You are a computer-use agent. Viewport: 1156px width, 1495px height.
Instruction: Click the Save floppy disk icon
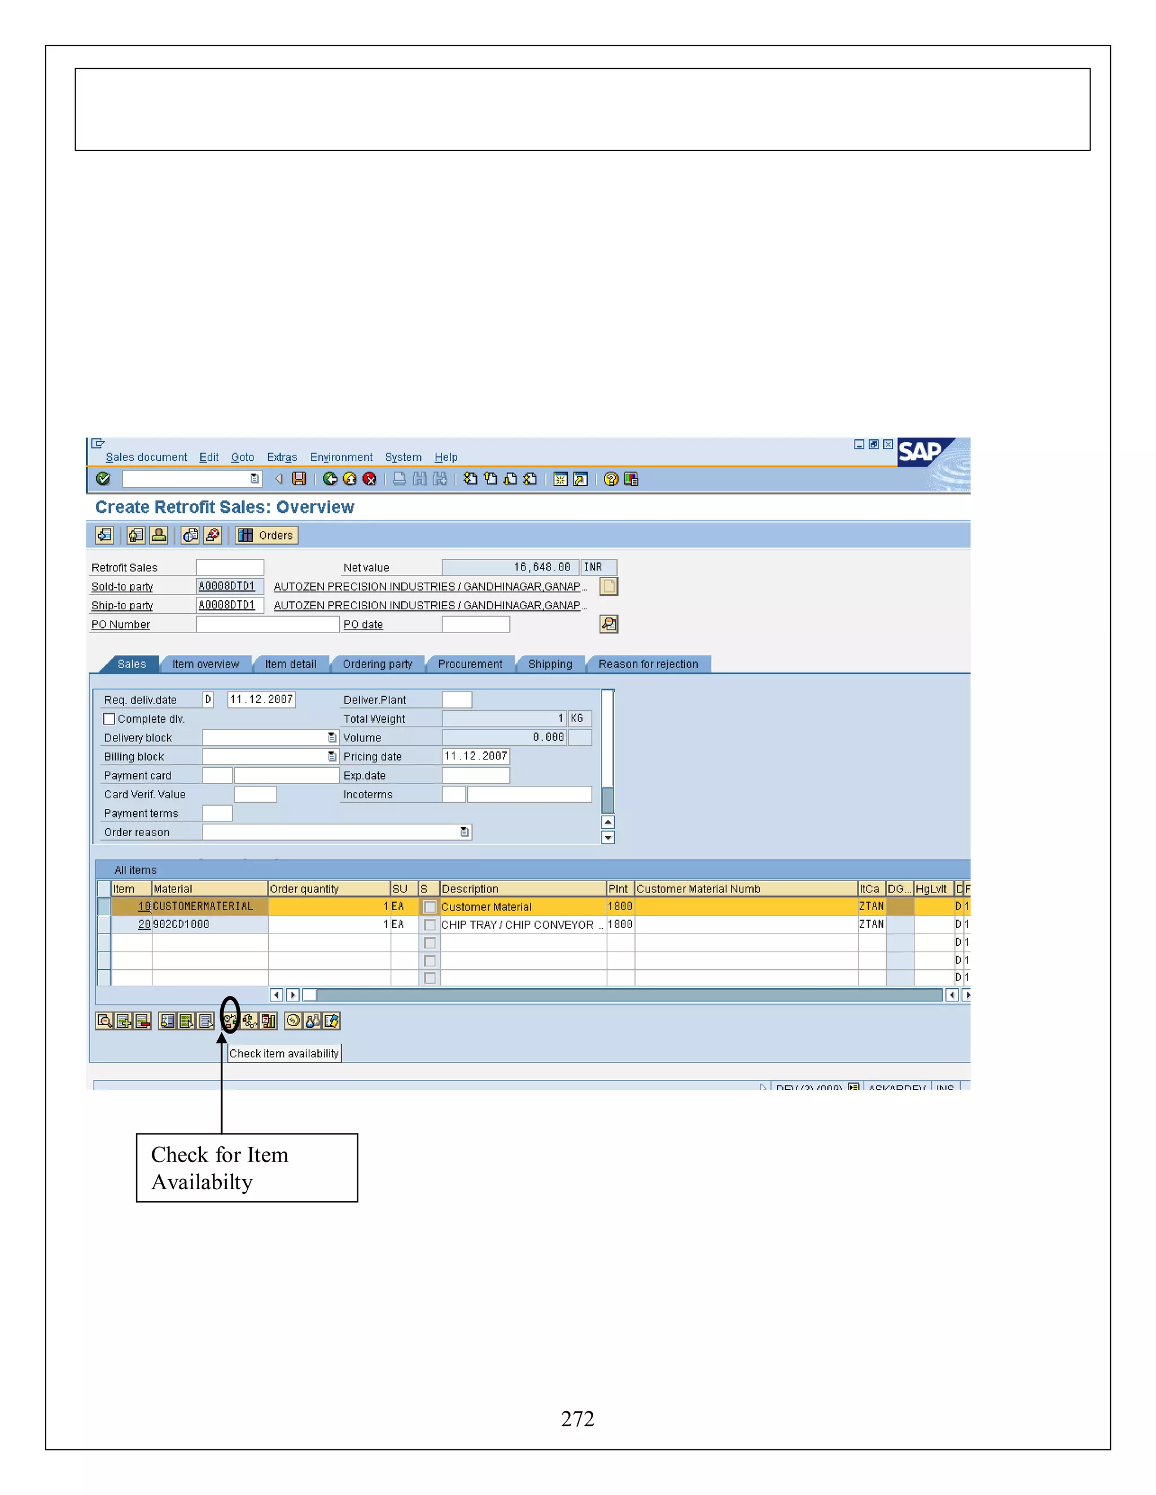click(x=299, y=479)
